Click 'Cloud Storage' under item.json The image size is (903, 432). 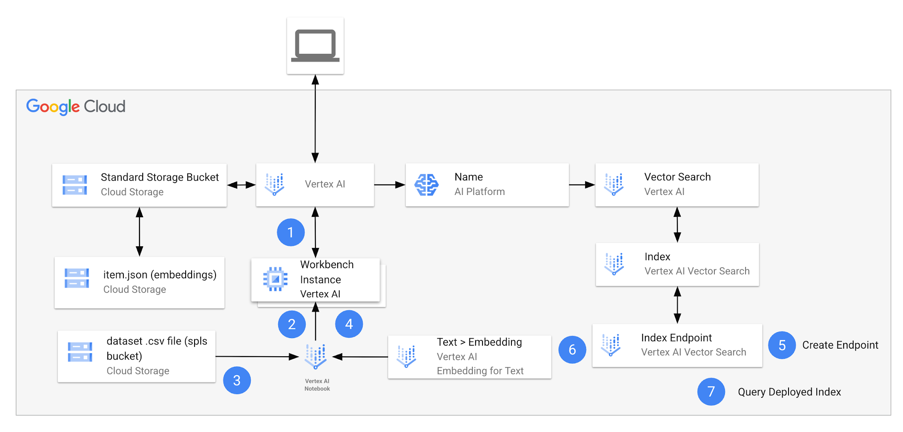tap(135, 290)
